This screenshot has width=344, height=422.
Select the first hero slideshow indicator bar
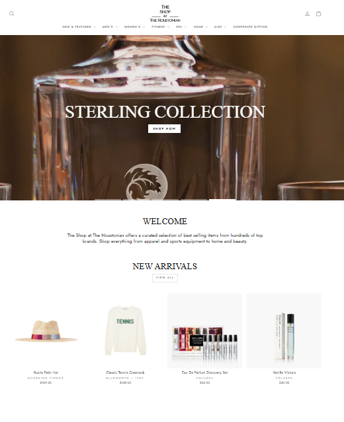pyautogui.click(x=108, y=200)
